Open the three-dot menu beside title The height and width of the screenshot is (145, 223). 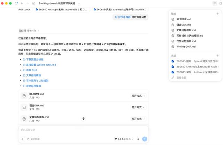(x=79, y=3)
